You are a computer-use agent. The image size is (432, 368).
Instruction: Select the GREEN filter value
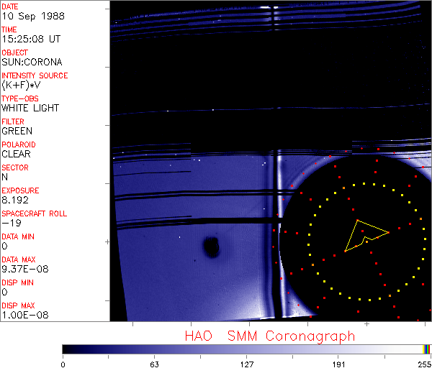tap(17, 131)
